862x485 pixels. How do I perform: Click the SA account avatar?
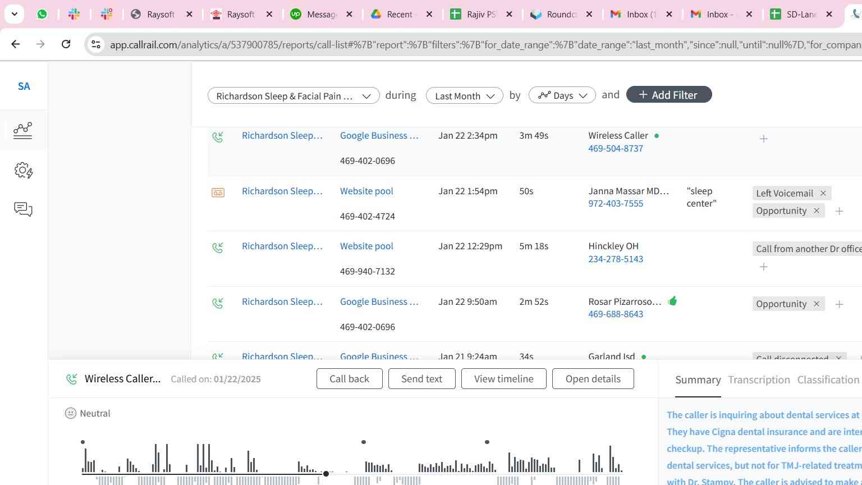(x=24, y=86)
